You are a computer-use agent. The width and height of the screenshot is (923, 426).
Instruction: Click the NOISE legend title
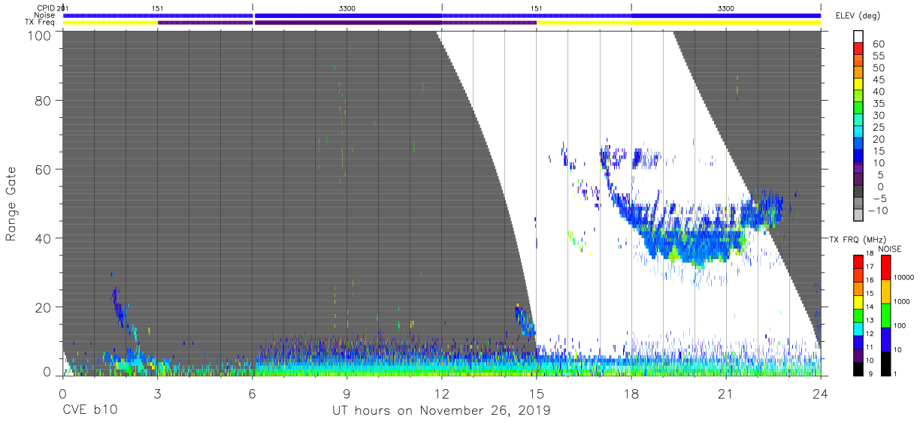[890, 249]
